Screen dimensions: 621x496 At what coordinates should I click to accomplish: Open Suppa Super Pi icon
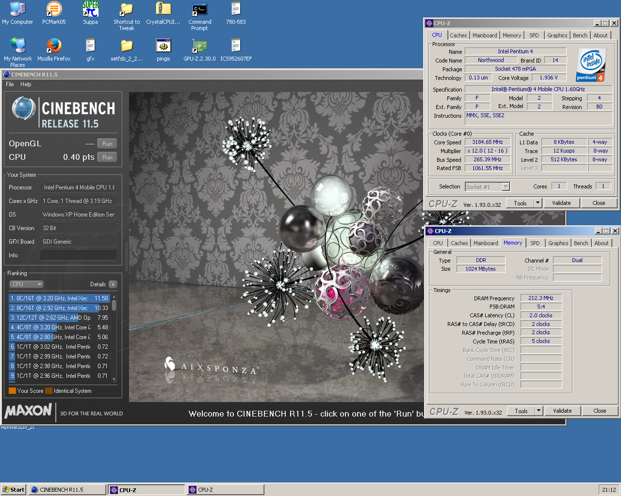click(90, 13)
